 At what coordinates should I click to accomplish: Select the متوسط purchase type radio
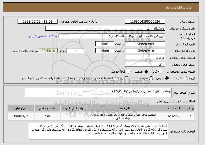coord(151,78)
